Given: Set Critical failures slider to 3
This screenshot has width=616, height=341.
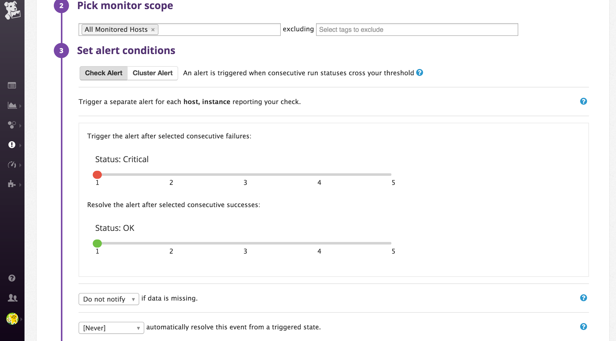Looking at the screenshot, I should tap(245, 175).
